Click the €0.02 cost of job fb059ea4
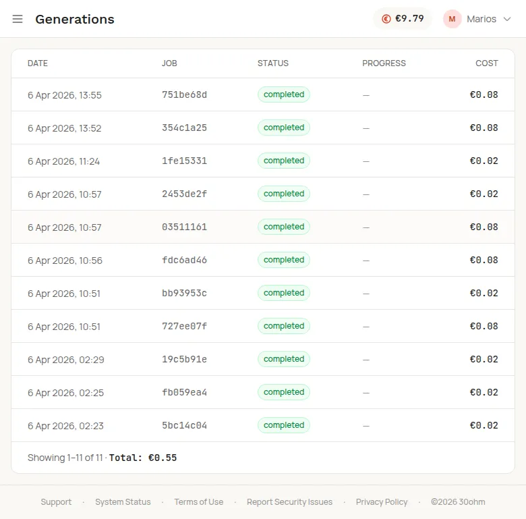 pos(484,392)
